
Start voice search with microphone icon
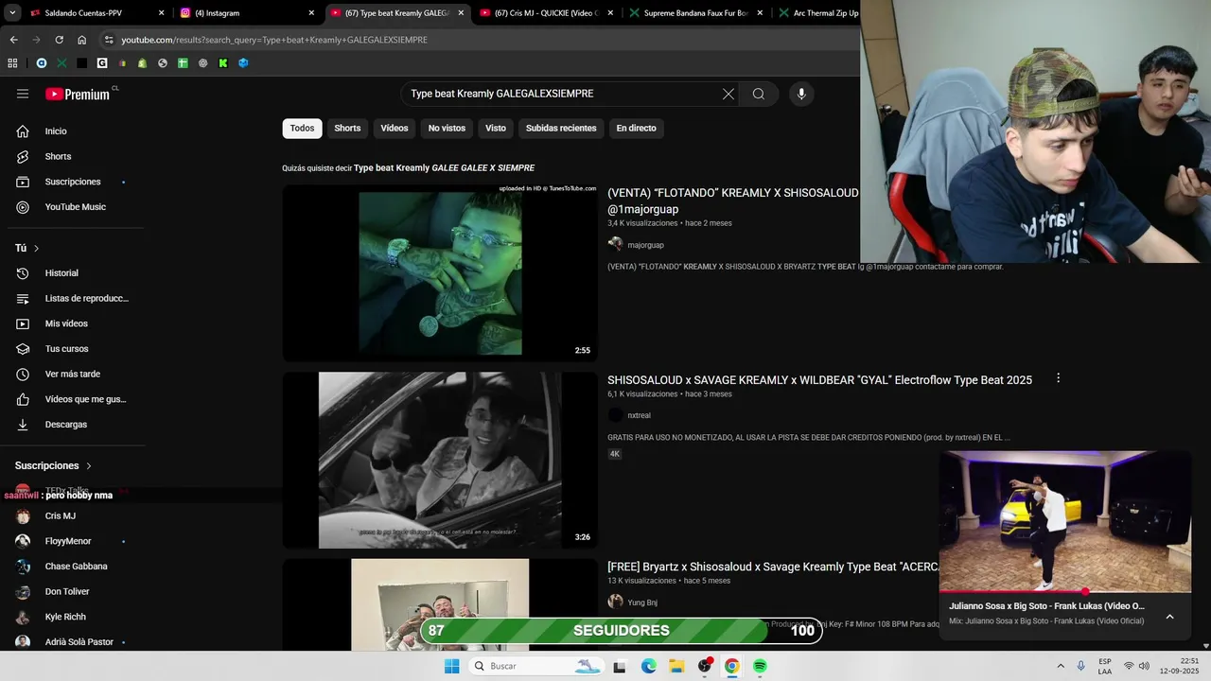[x=801, y=94]
